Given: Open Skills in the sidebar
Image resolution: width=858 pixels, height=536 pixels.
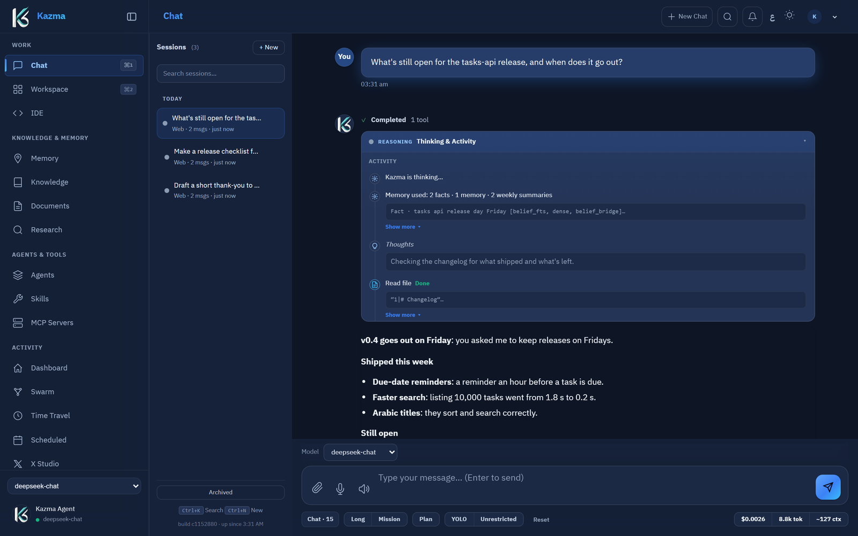Looking at the screenshot, I should pyautogui.click(x=74, y=299).
